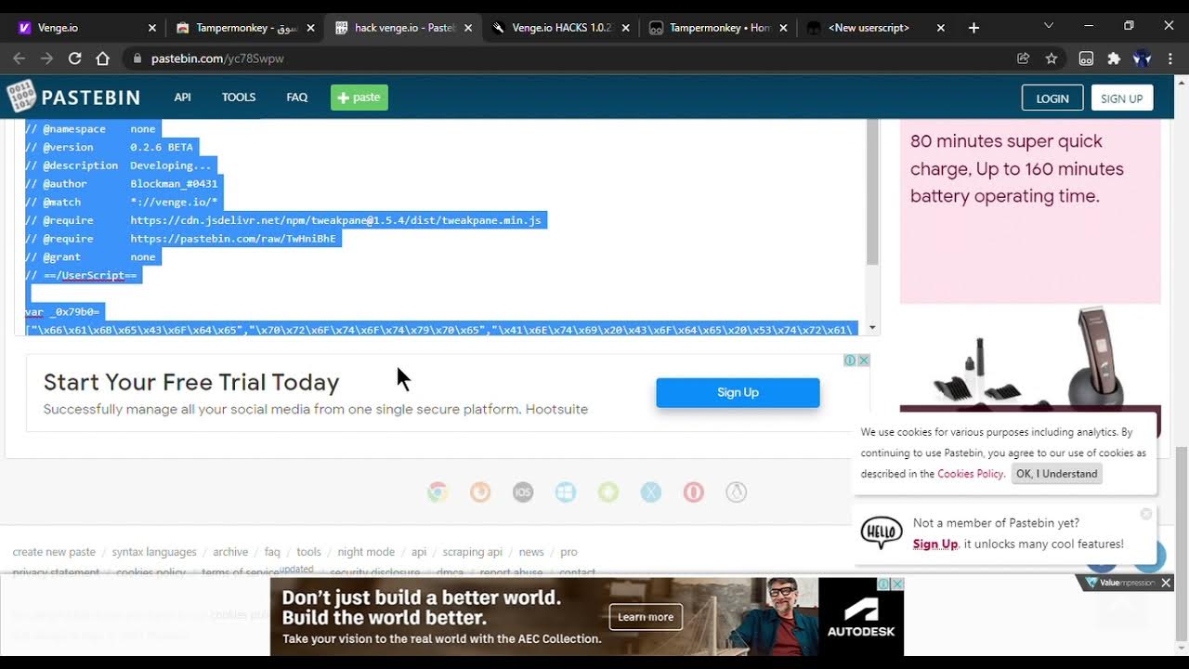Open the api footer link

tap(419, 552)
